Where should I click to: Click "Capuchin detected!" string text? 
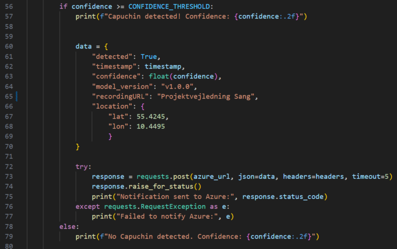pos(145,16)
